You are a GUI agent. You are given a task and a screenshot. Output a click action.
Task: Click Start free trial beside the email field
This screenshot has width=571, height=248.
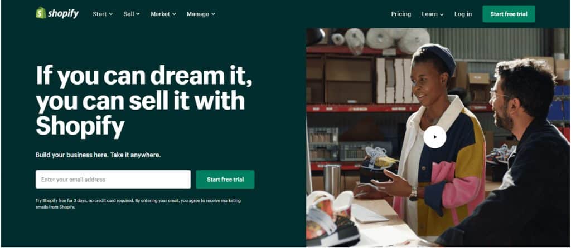click(225, 180)
